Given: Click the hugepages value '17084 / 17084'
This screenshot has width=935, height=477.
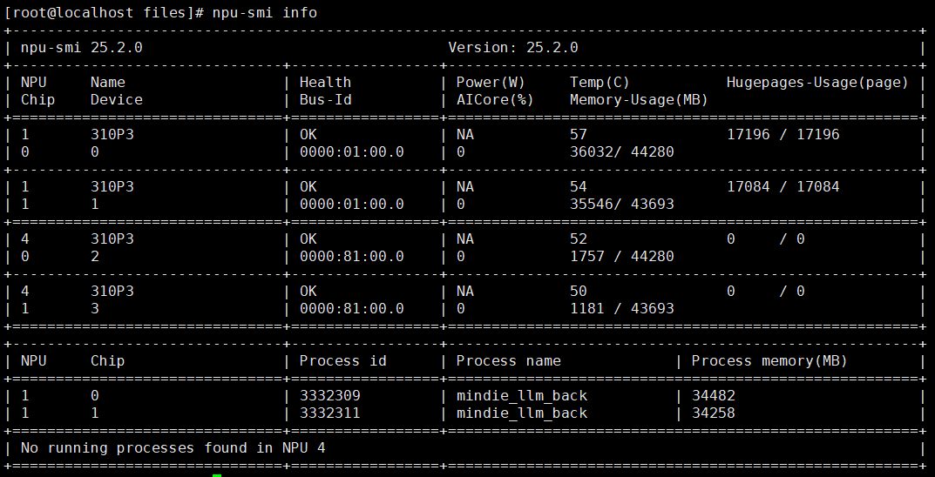Looking at the screenshot, I should point(783,187).
